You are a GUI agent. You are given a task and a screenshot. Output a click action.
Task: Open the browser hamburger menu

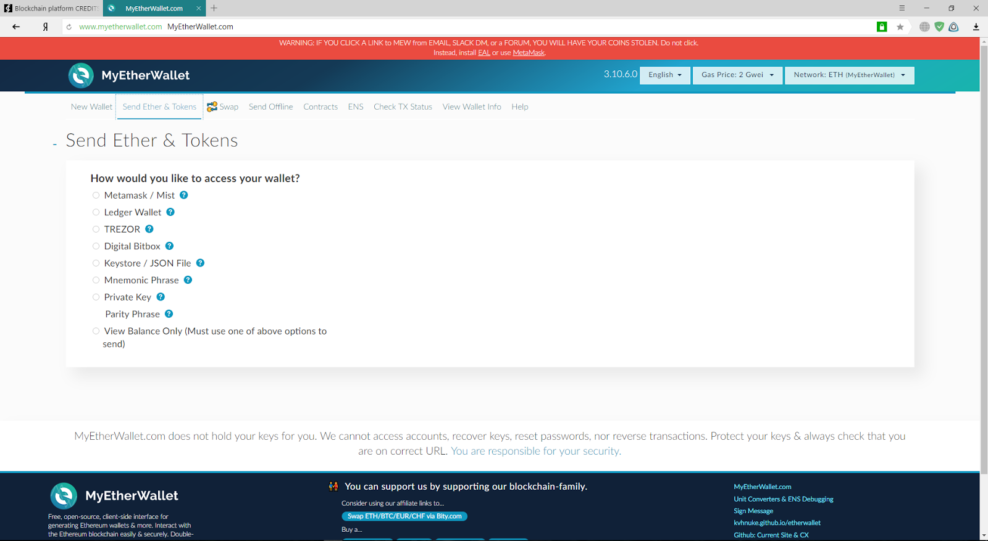pyautogui.click(x=902, y=8)
